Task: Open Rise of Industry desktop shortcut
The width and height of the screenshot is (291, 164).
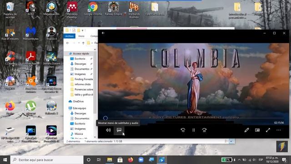Action: pyautogui.click(x=10, y=33)
